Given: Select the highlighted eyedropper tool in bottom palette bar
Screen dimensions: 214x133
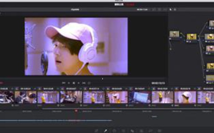Looking at the screenshot, I should (x=106, y=131).
